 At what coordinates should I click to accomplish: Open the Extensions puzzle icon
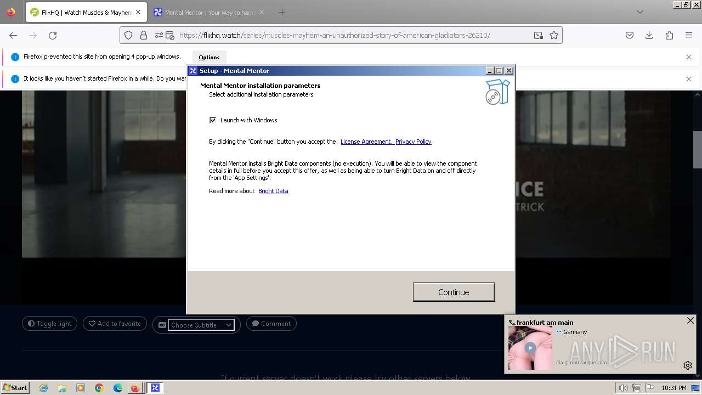[x=669, y=35]
